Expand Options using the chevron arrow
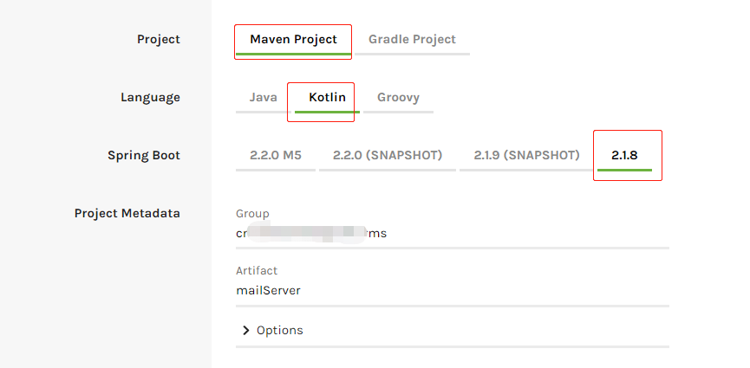This screenshot has height=368, width=750. pyautogui.click(x=246, y=331)
